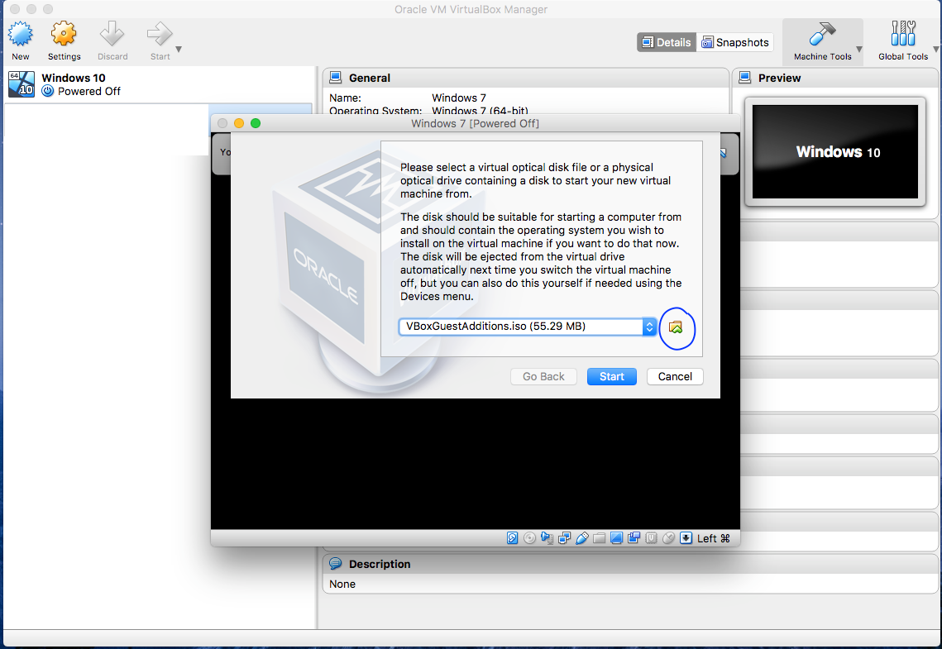Click the Description speech bubble icon
Screen dimensions: 942x649
[335, 564]
